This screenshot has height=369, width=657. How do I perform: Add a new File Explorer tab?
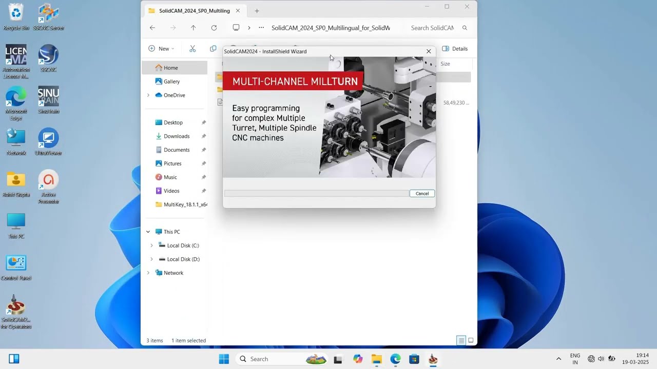pos(257,11)
